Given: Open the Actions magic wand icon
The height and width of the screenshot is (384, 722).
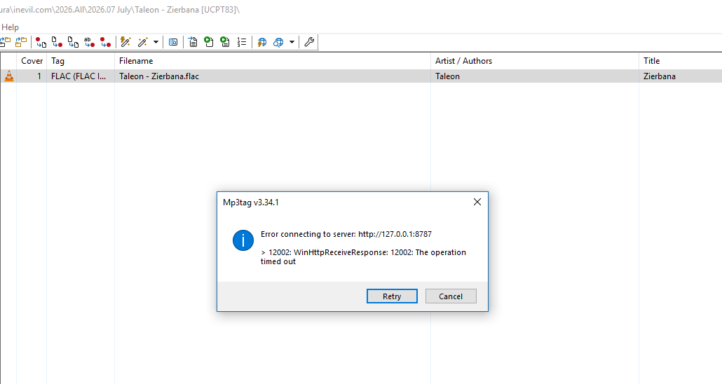Looking at the screenshot, I should coord(143,42).
